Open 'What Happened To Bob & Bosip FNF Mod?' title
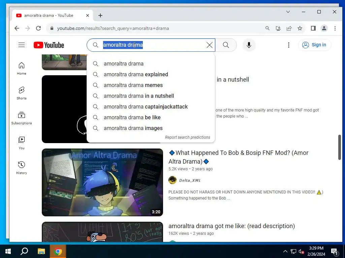This screenshot has height=258, width=345. click(238, 157)
